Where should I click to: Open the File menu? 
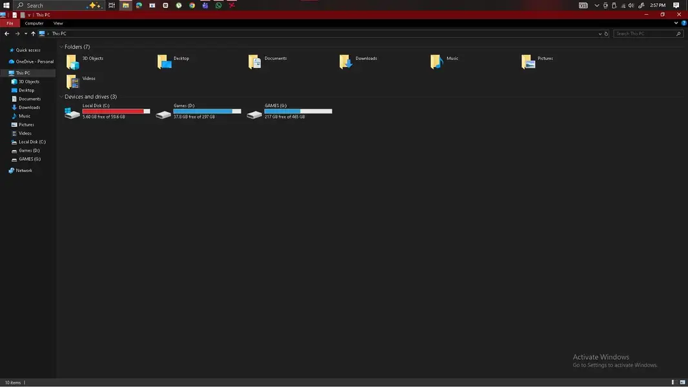[10, 23]
